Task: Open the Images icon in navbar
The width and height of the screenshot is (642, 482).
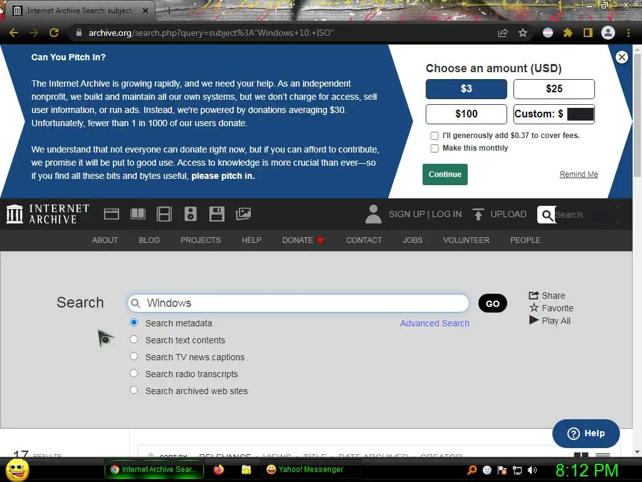Action: [243, 214]
